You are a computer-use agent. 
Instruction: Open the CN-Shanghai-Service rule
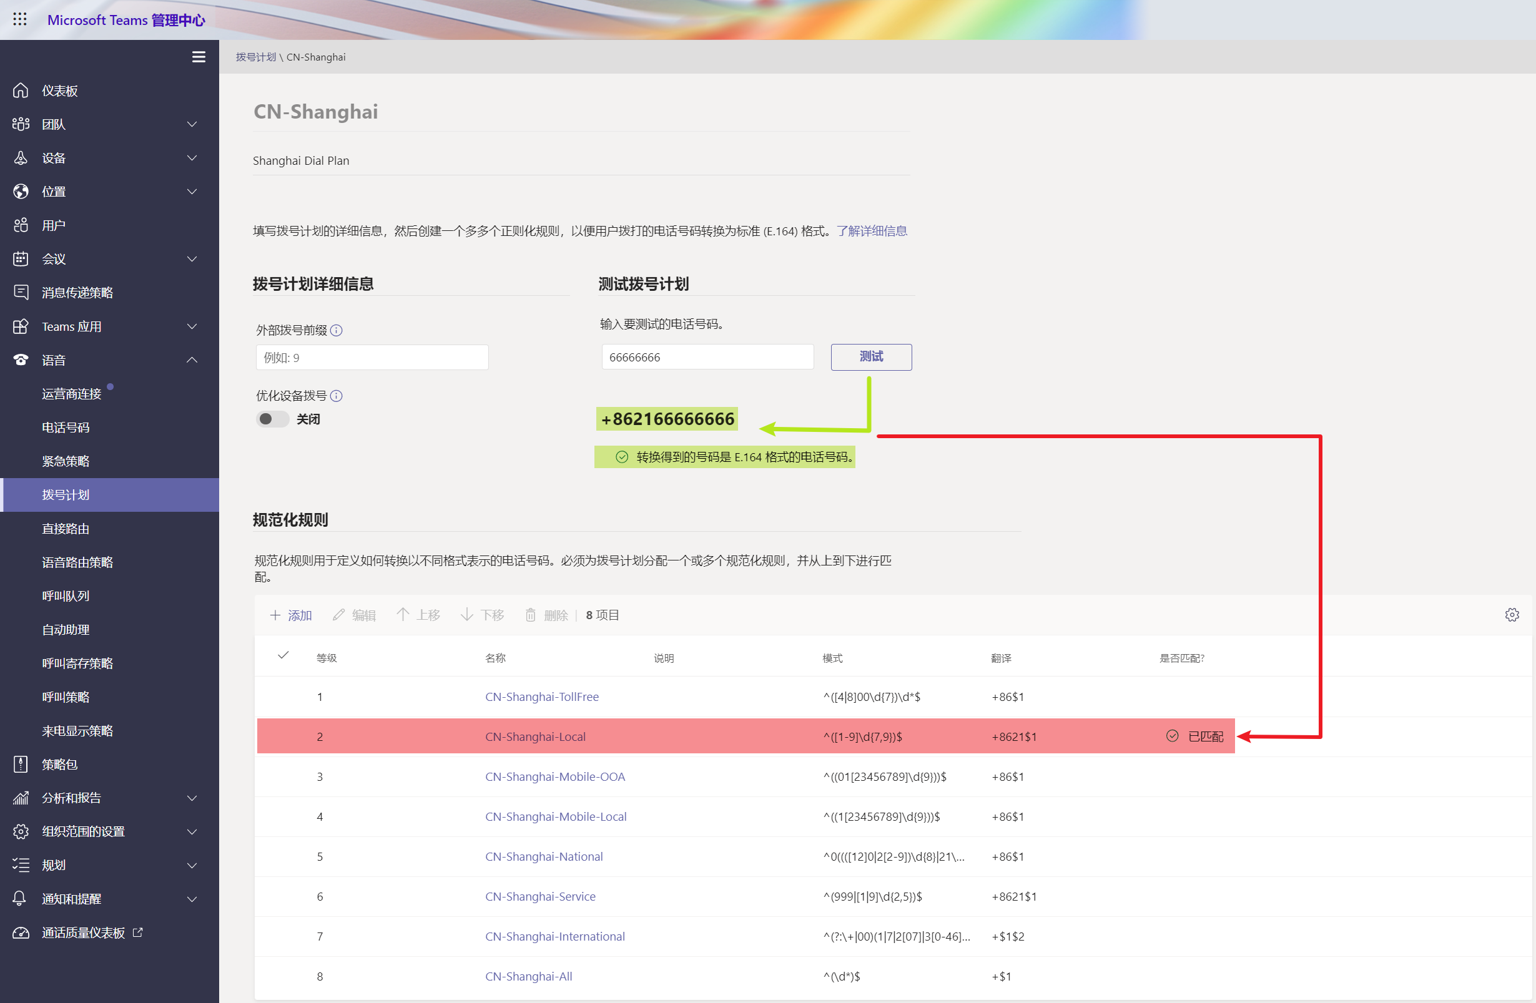click(540, 896)
